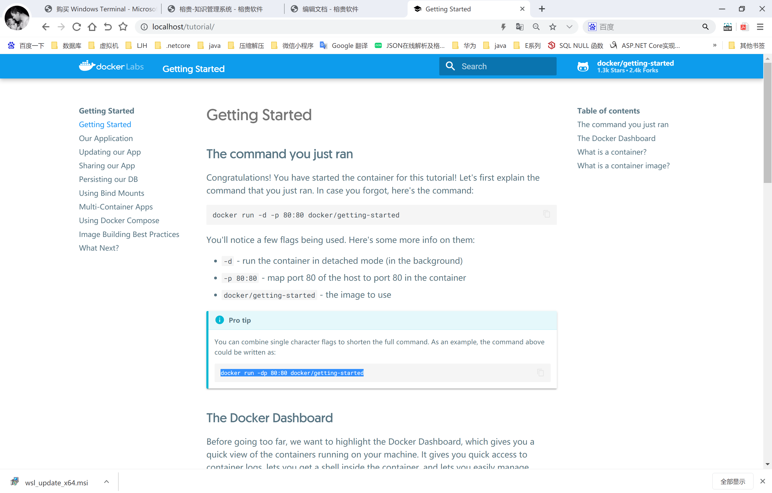Open the E系列 bookmark folder

coord(527,46)
